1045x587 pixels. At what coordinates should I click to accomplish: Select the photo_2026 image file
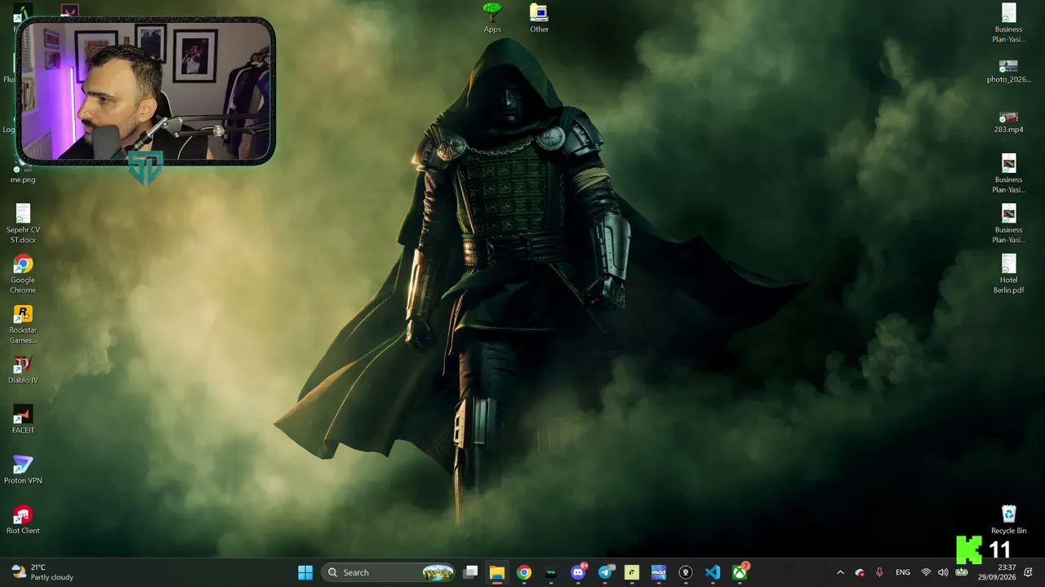click(1008, 71)
